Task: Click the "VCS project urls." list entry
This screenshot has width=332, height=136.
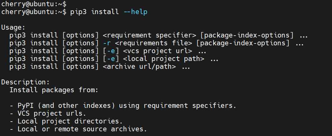Action: click(x=52, y=113)
